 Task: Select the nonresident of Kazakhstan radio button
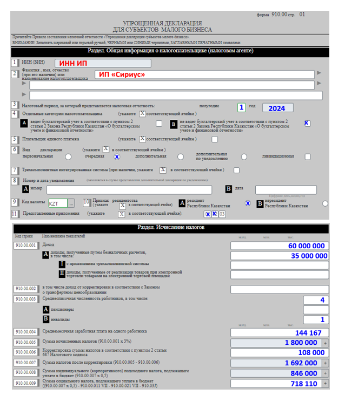325,203
